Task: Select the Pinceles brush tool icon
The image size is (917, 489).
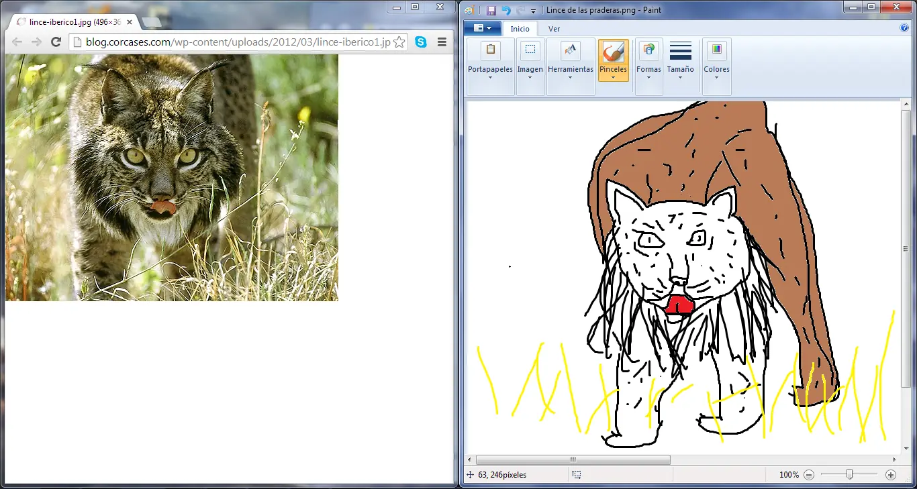Action: (613, 52)
